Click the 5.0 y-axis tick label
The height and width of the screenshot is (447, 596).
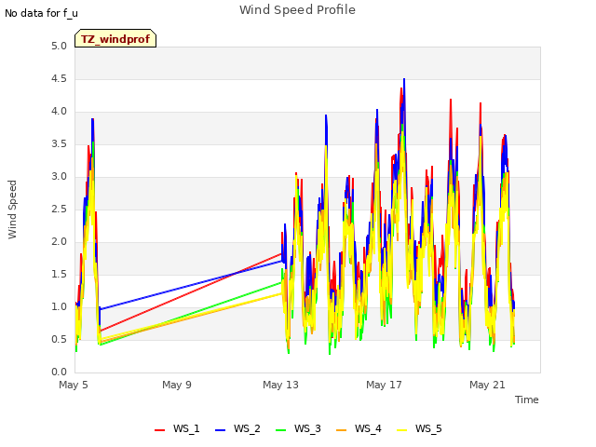(60, 47)
